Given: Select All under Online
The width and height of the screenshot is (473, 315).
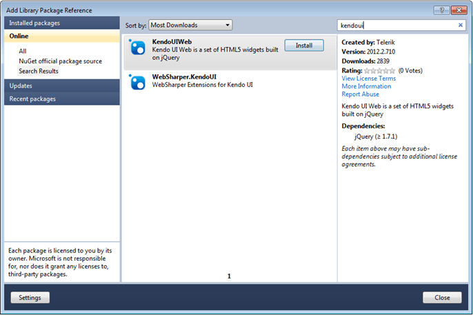Looking at the screenshot, I should (23, 51).
